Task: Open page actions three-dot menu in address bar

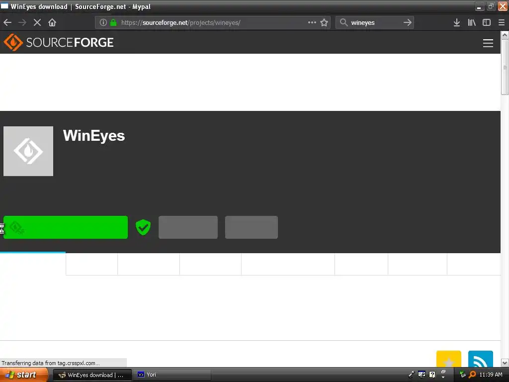Action: click(312, 22)
